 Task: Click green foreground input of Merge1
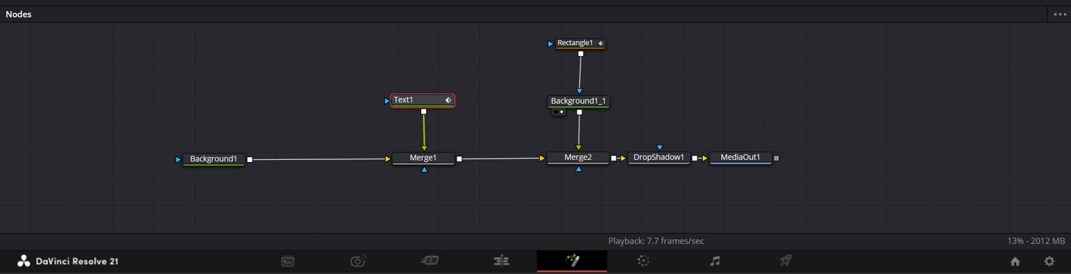pyautogui.click(x=424, y=147)
